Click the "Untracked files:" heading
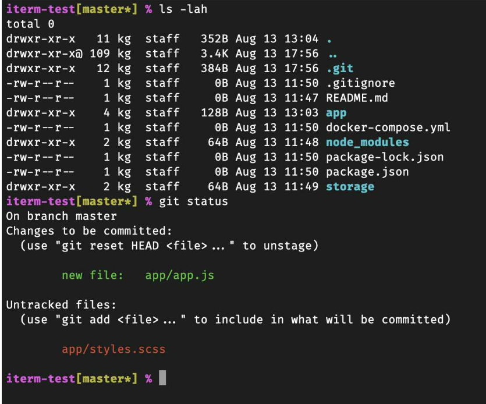486x404 pixels. [61, 305]
